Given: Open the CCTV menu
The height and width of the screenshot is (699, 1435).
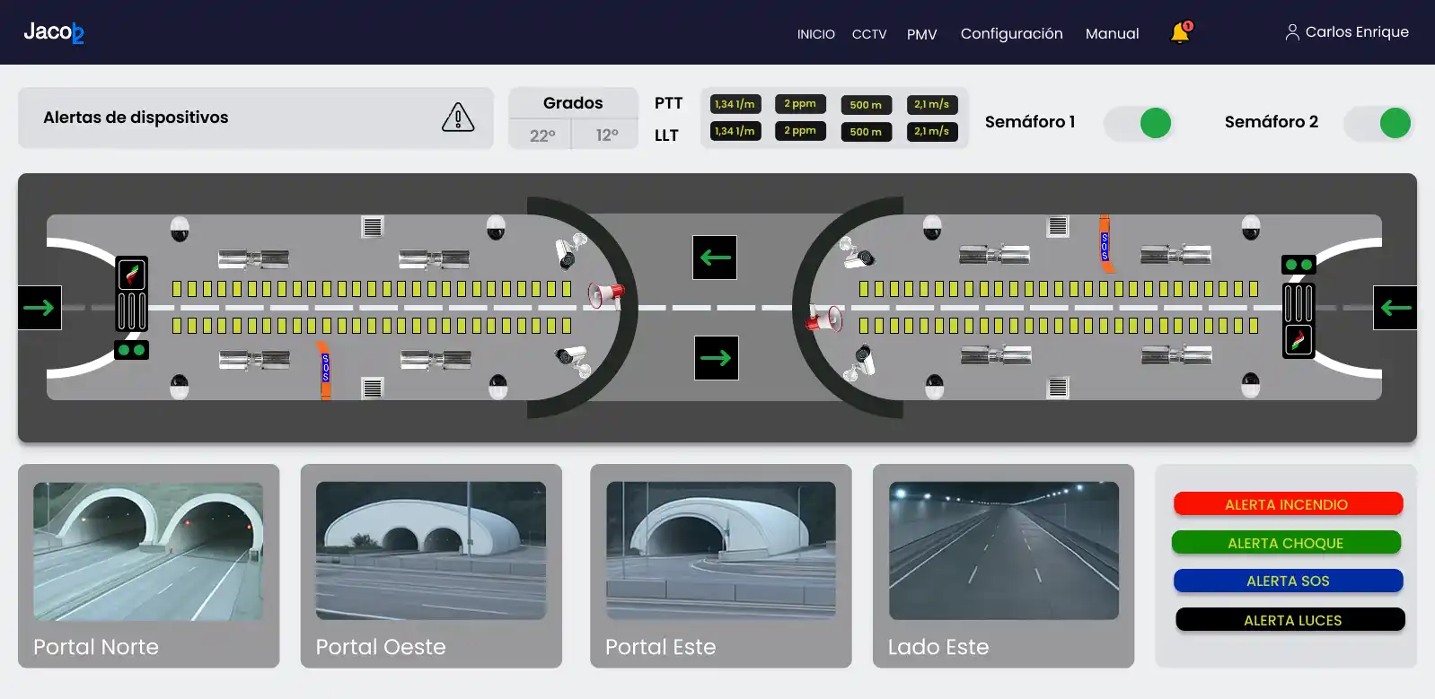Looking at the screenshot, I should point(868,34).
